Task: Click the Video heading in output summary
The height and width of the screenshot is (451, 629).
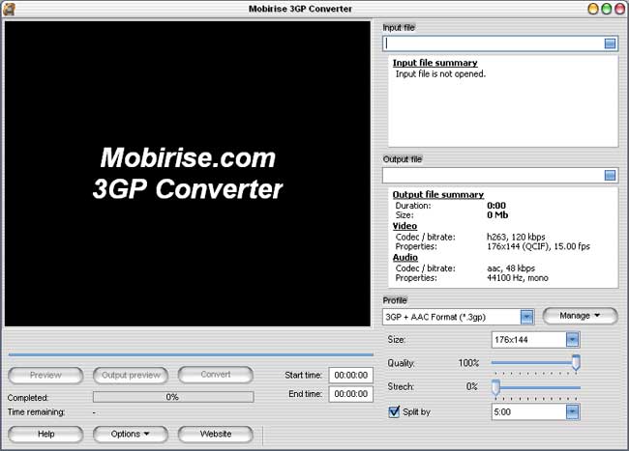Action: tap(404, 226)
